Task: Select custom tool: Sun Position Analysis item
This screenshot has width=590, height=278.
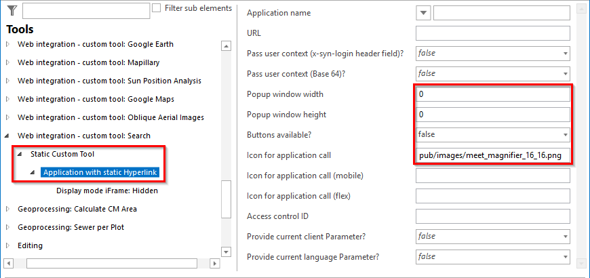Action: coord(109,81)
